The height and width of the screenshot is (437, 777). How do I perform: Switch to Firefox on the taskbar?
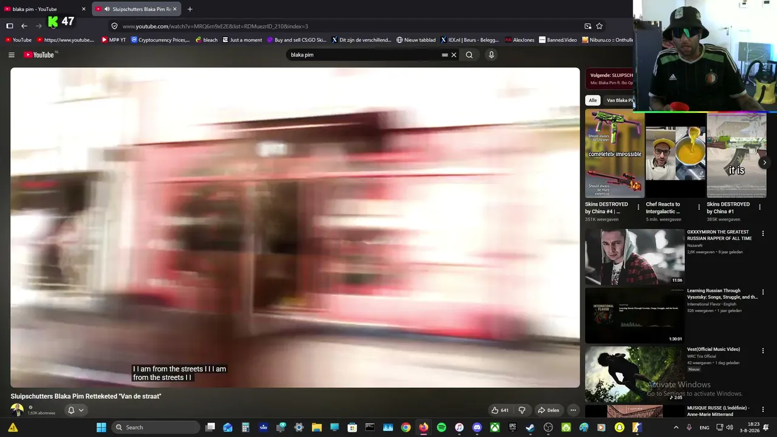(423, 427)
